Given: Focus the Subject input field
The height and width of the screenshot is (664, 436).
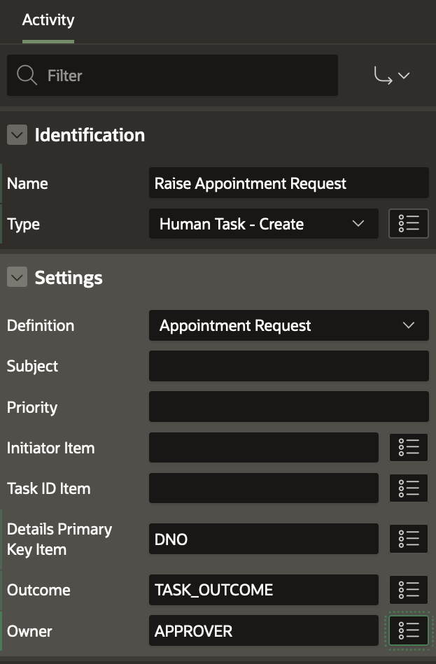Looking at the screenshot, I should coord(288,366).
